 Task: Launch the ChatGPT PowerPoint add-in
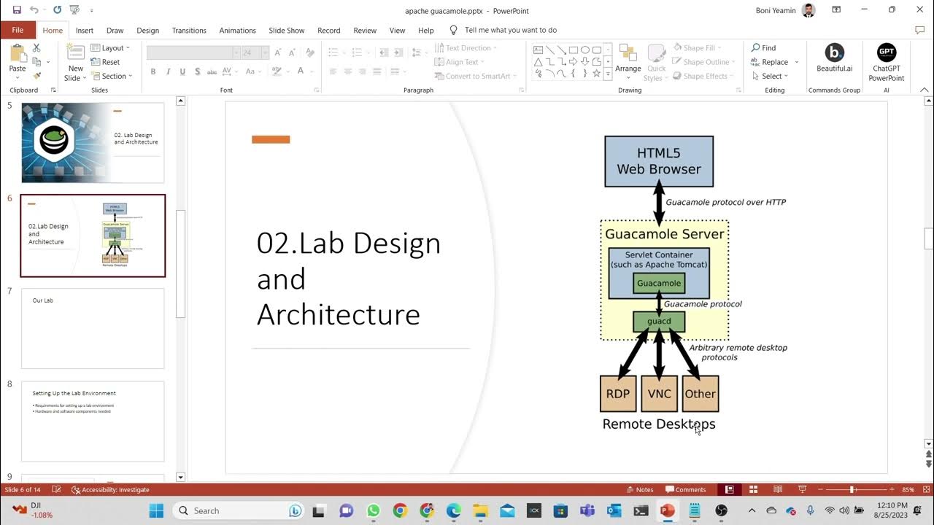pyautogui.click(x=886, y=62)
